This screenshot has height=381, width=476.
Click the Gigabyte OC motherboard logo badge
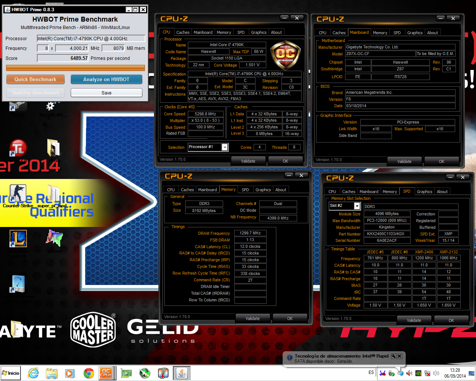285,55
